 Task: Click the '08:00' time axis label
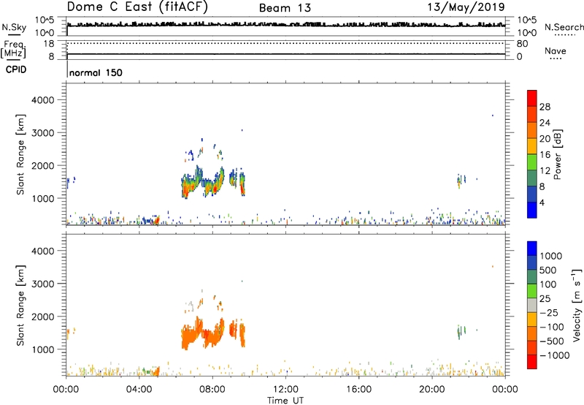click(212, 390)
